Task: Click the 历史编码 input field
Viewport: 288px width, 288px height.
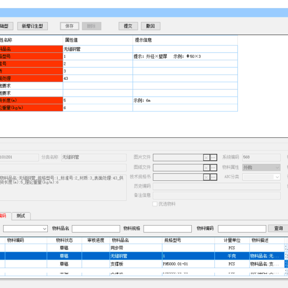Action: pyautogui.click(x=217, y=186)
